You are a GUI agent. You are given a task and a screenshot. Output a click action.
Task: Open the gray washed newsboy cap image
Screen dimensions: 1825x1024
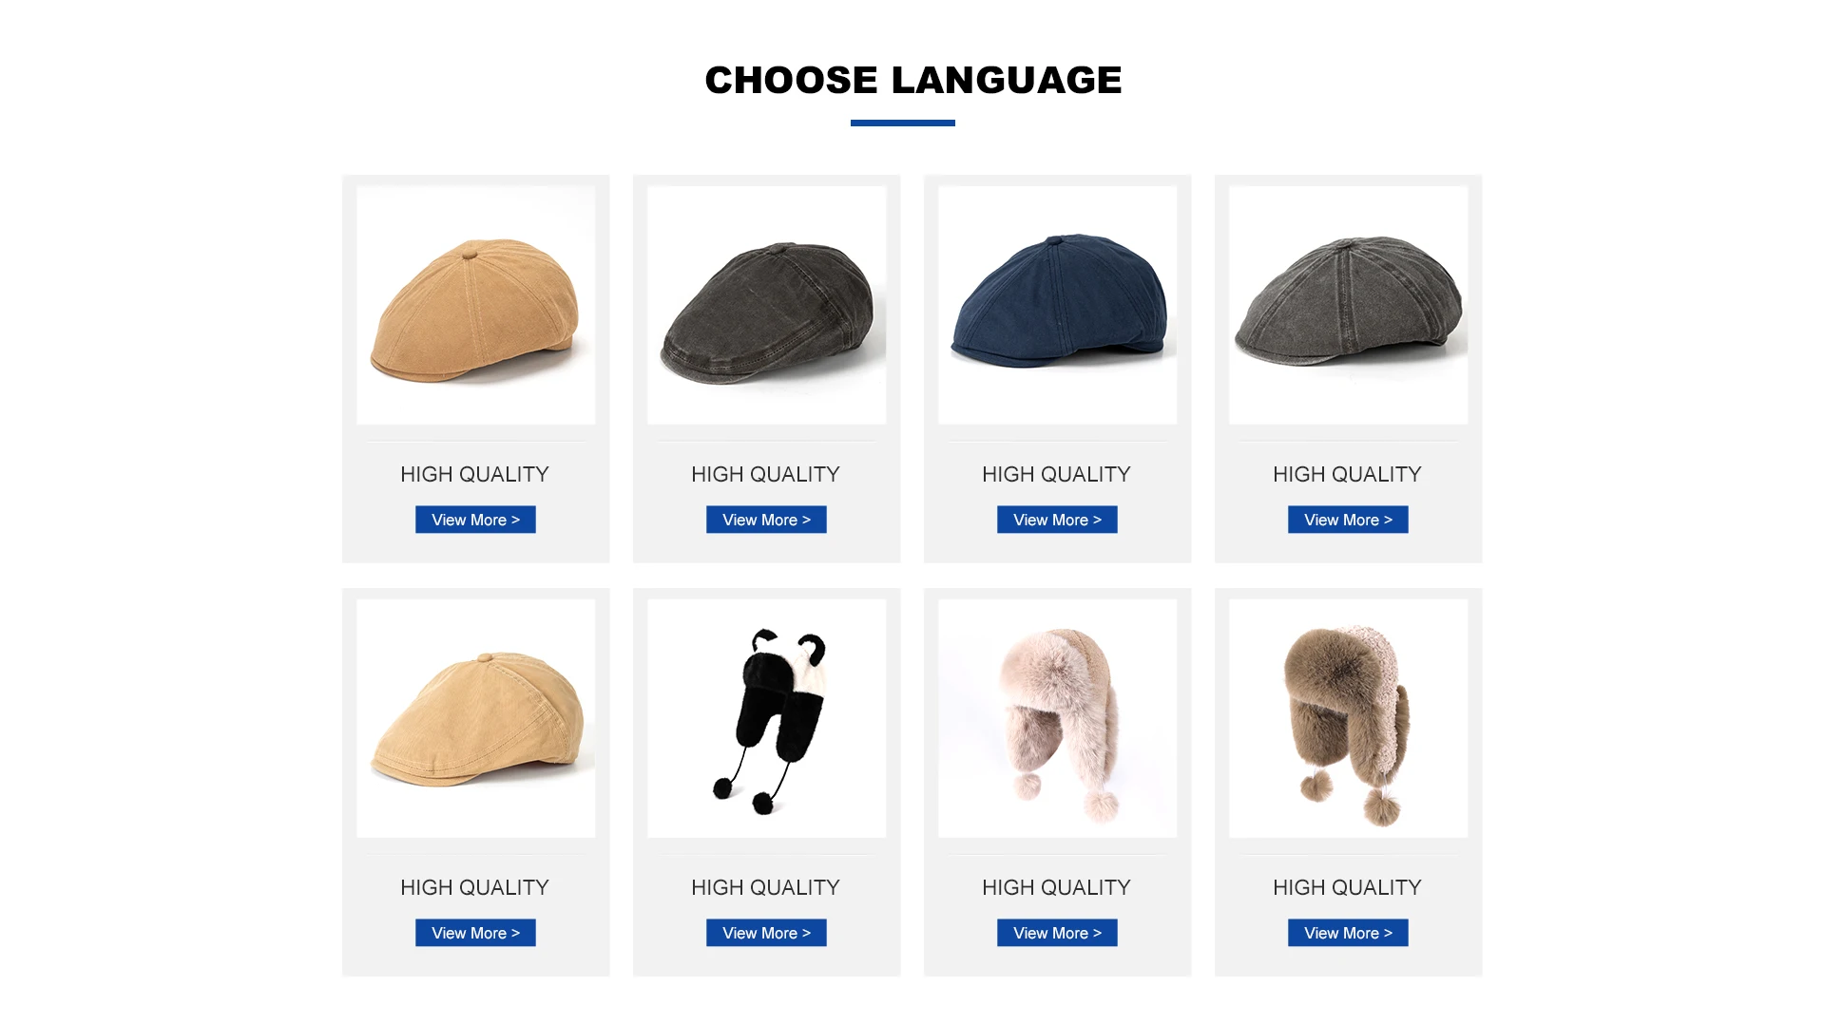pyautogui.click(x=1348, y=305)
